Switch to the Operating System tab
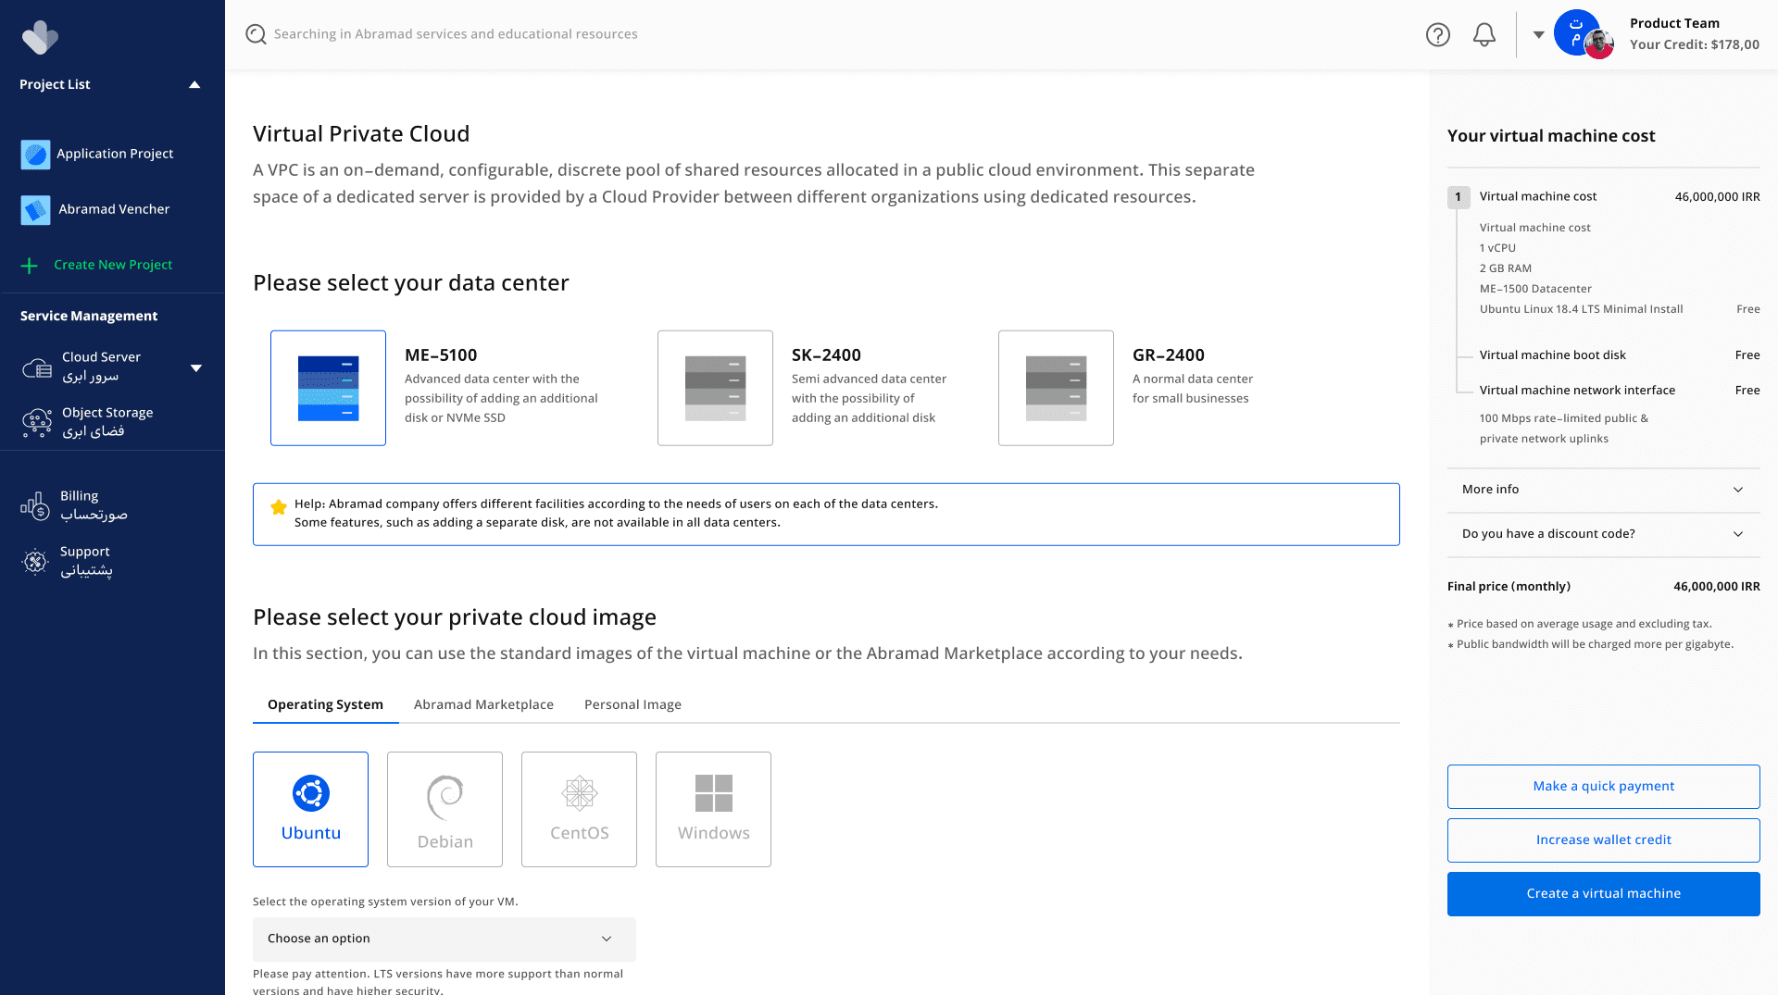The width and height of the screenshot is (1778, 995). click(325, 704)
